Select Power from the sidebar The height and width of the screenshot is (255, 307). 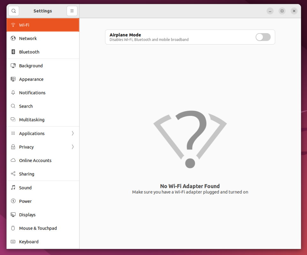pyautogui.click(x=25, y=201)
